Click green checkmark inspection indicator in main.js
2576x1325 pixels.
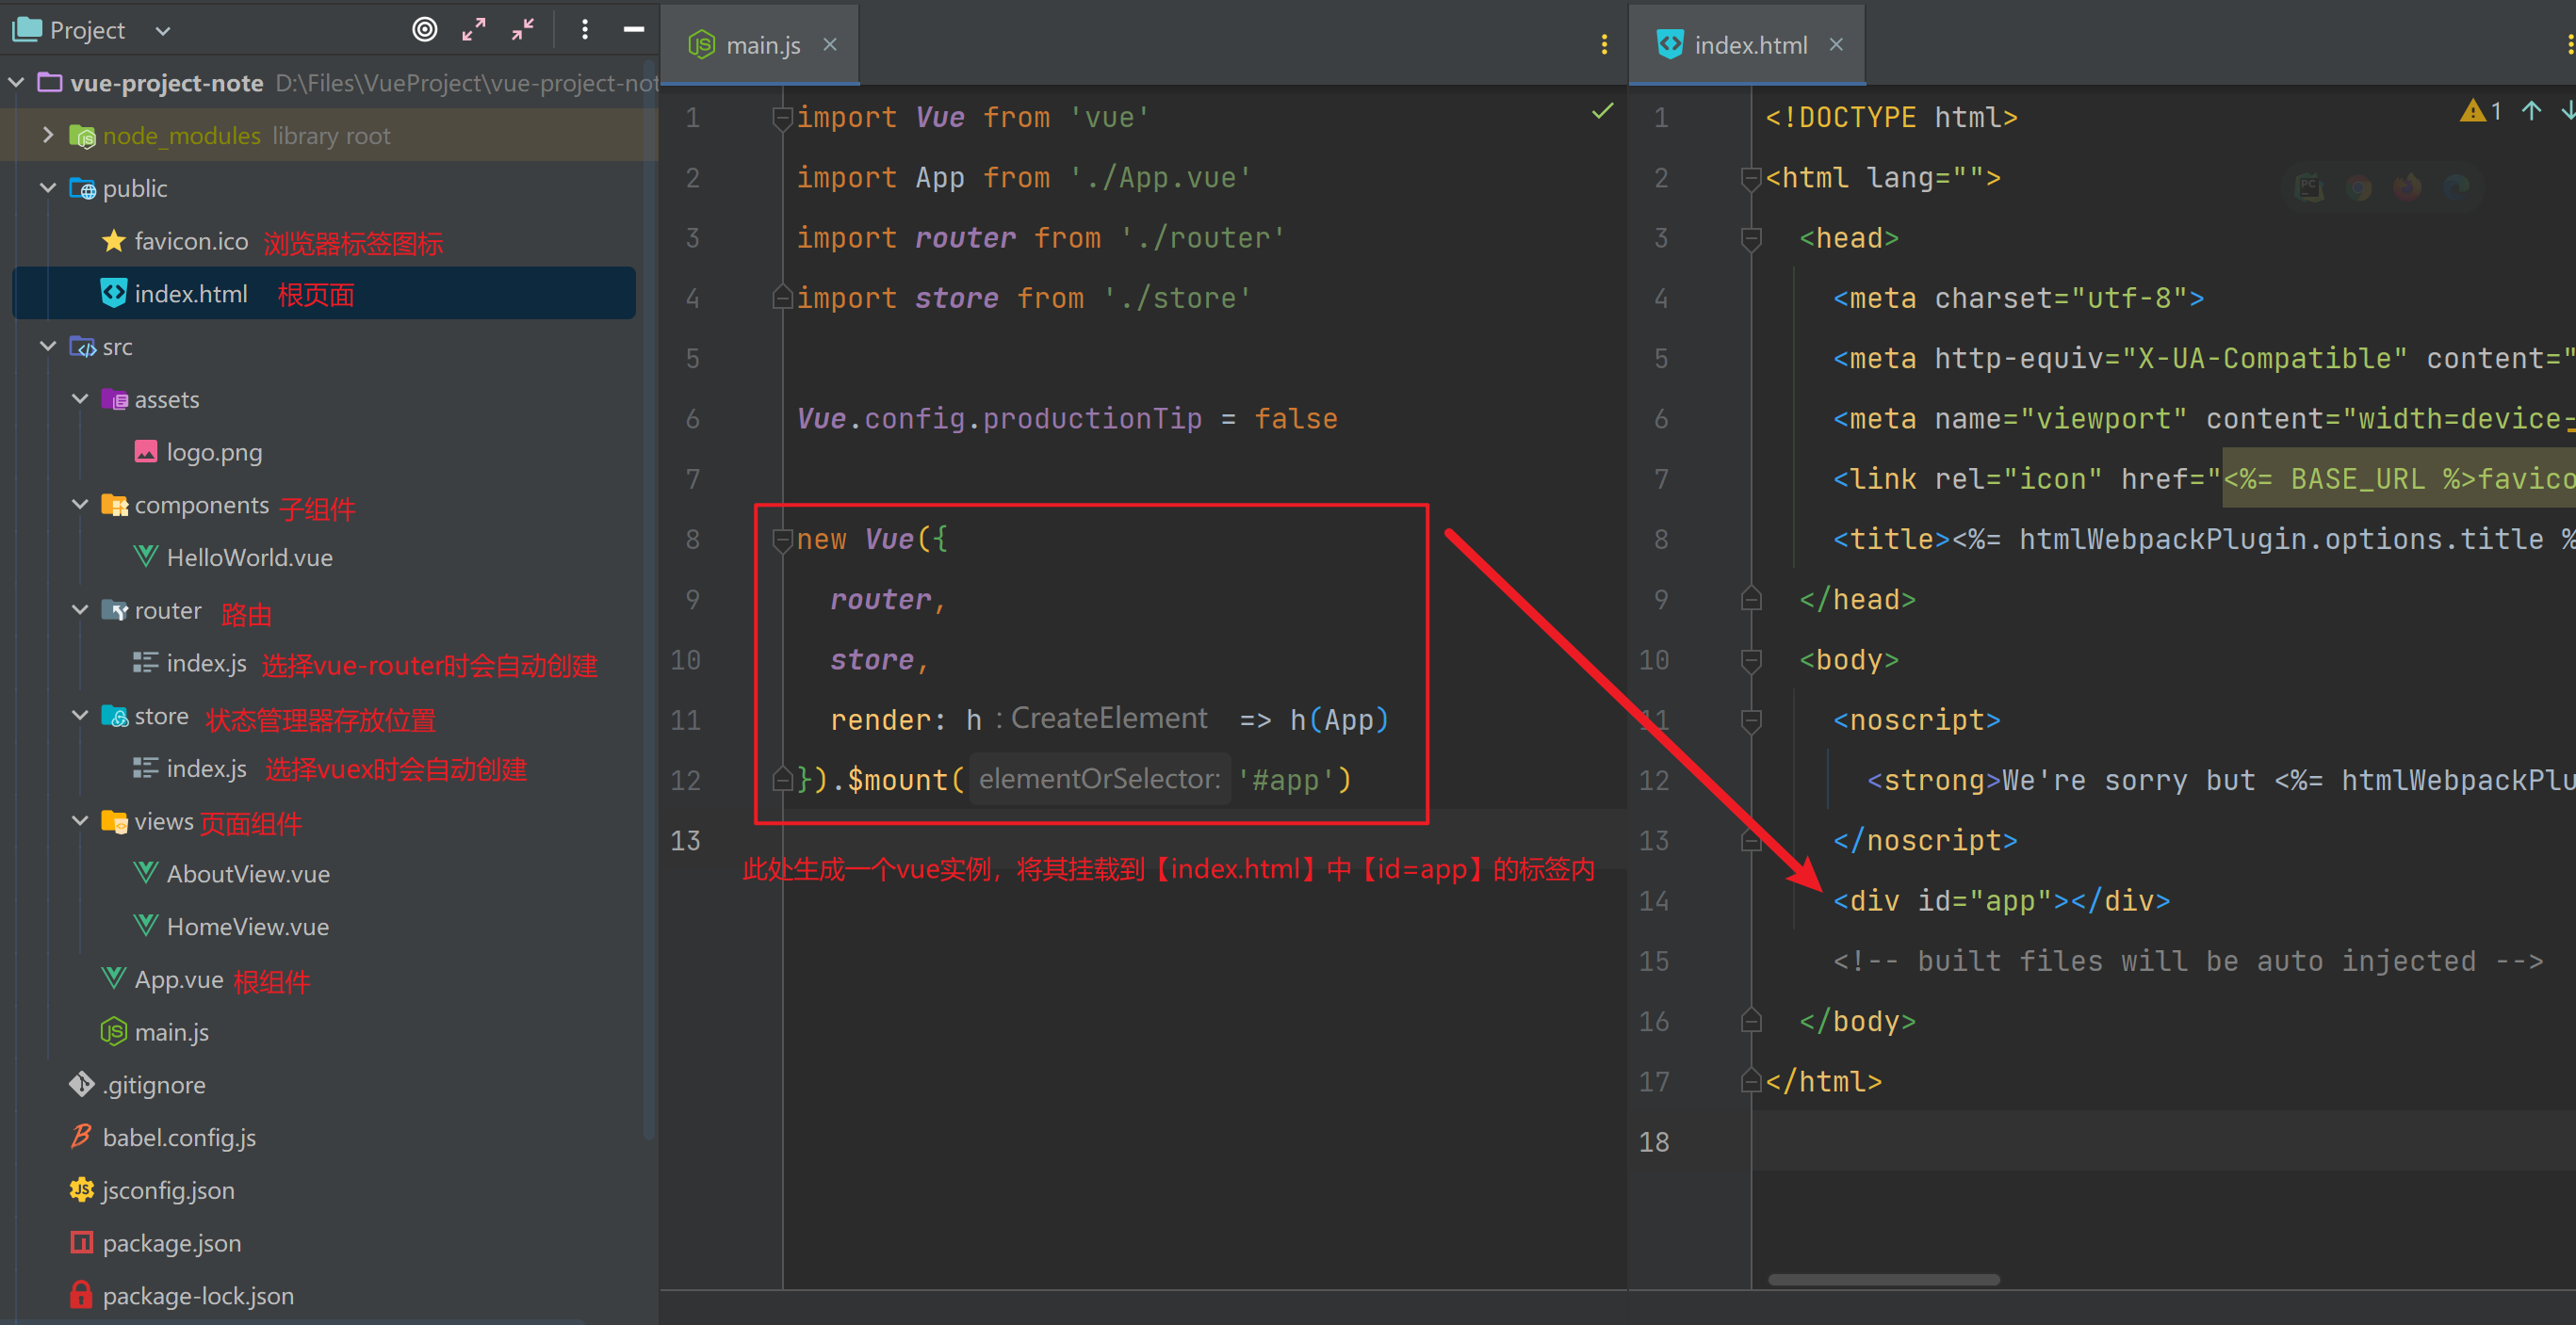click(1602, 111)
